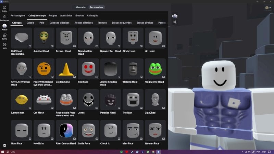274x154 pixels.
Task: Equip the Man Face thumbnail
Action: point(133,130)
